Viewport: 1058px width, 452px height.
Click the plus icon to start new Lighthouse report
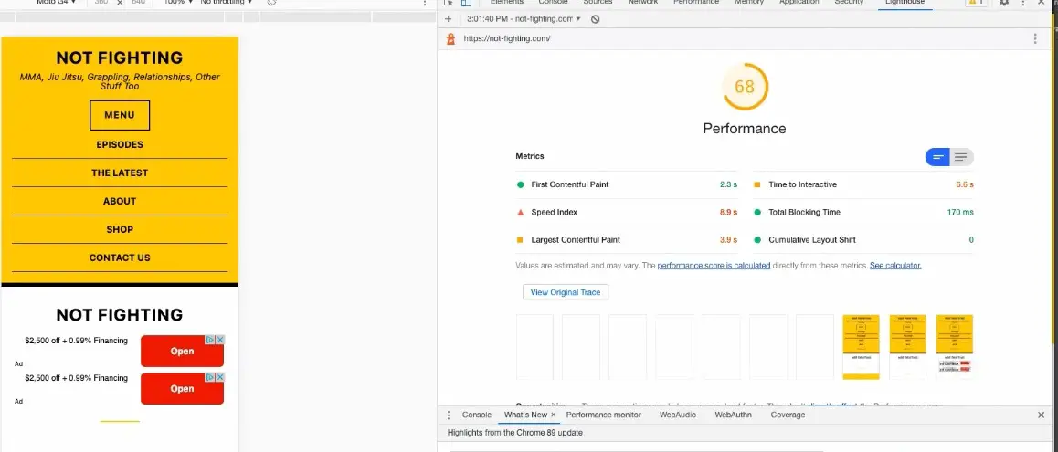click(448, 19)
